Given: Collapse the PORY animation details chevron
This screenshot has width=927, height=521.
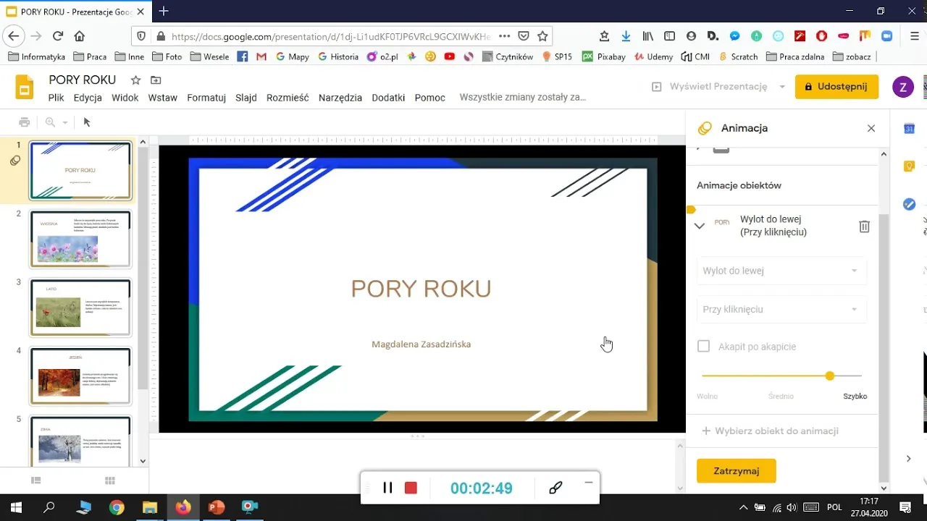Looking at the screenshot, I should point(699,226).
